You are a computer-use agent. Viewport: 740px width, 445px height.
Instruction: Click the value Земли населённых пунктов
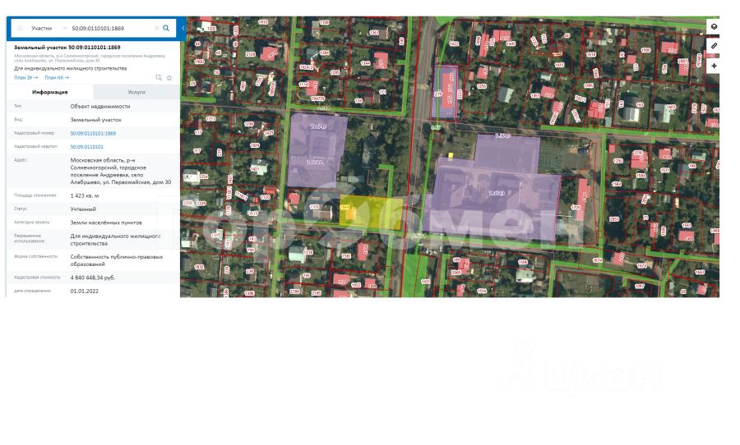tap(106, 222)
